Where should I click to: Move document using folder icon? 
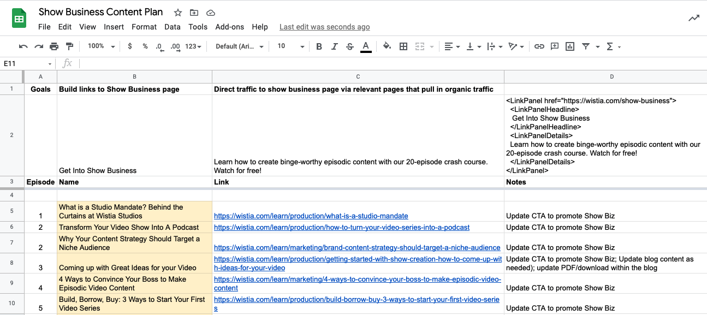194,13
